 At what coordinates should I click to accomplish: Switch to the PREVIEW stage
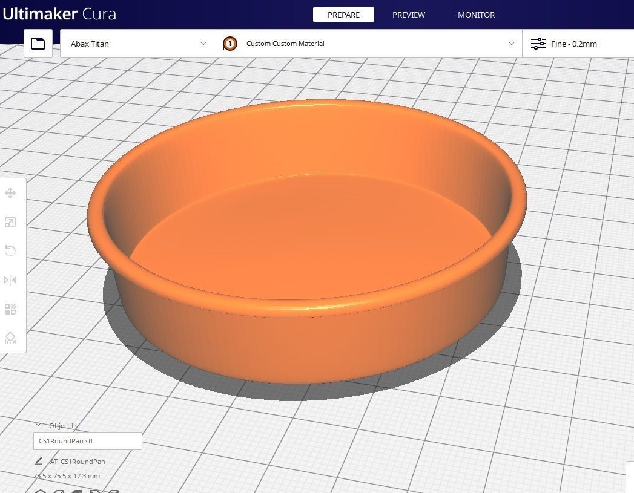click(x=408, y=15)
